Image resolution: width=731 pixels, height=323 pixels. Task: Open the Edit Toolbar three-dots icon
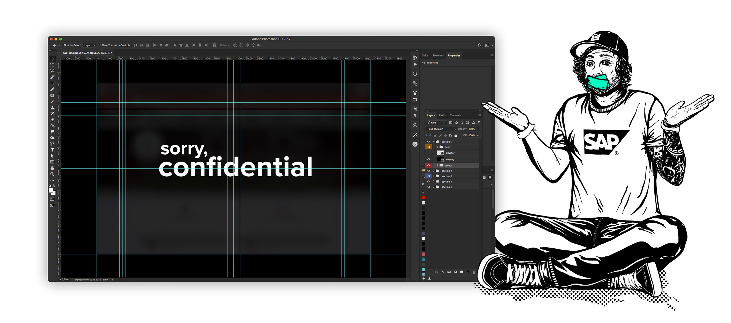[52, 180]
